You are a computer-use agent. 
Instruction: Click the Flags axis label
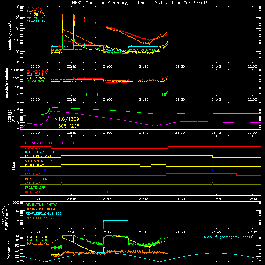tap(14, 165)
